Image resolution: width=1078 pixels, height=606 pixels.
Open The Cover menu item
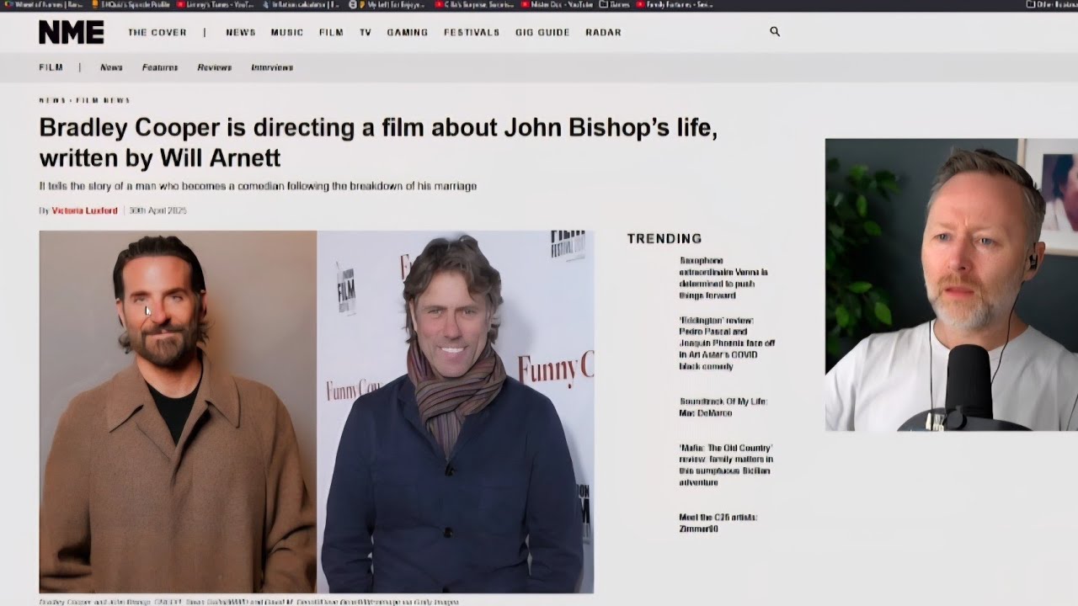pos(157,32)
